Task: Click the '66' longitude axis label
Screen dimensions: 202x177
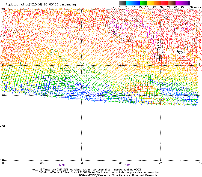Action: 81,163
